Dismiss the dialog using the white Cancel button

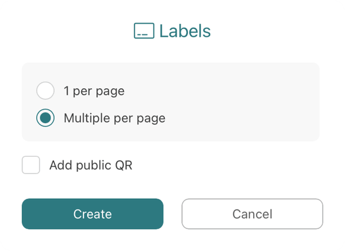point(253,214)
